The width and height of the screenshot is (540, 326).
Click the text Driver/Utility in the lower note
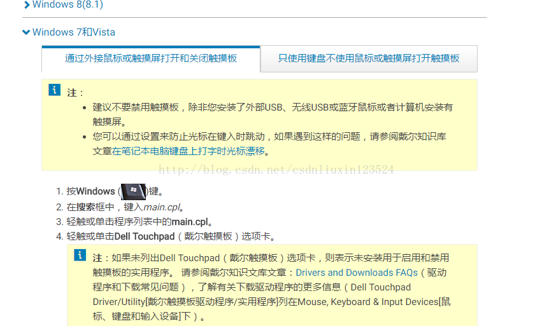[x=119, y=302]
